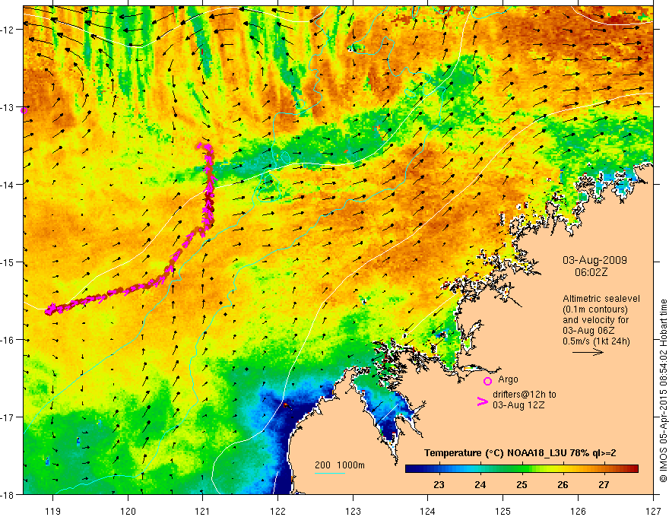669x517 pixels.
Task: Click the colorbar tick label 25
Action: [522, 484]
